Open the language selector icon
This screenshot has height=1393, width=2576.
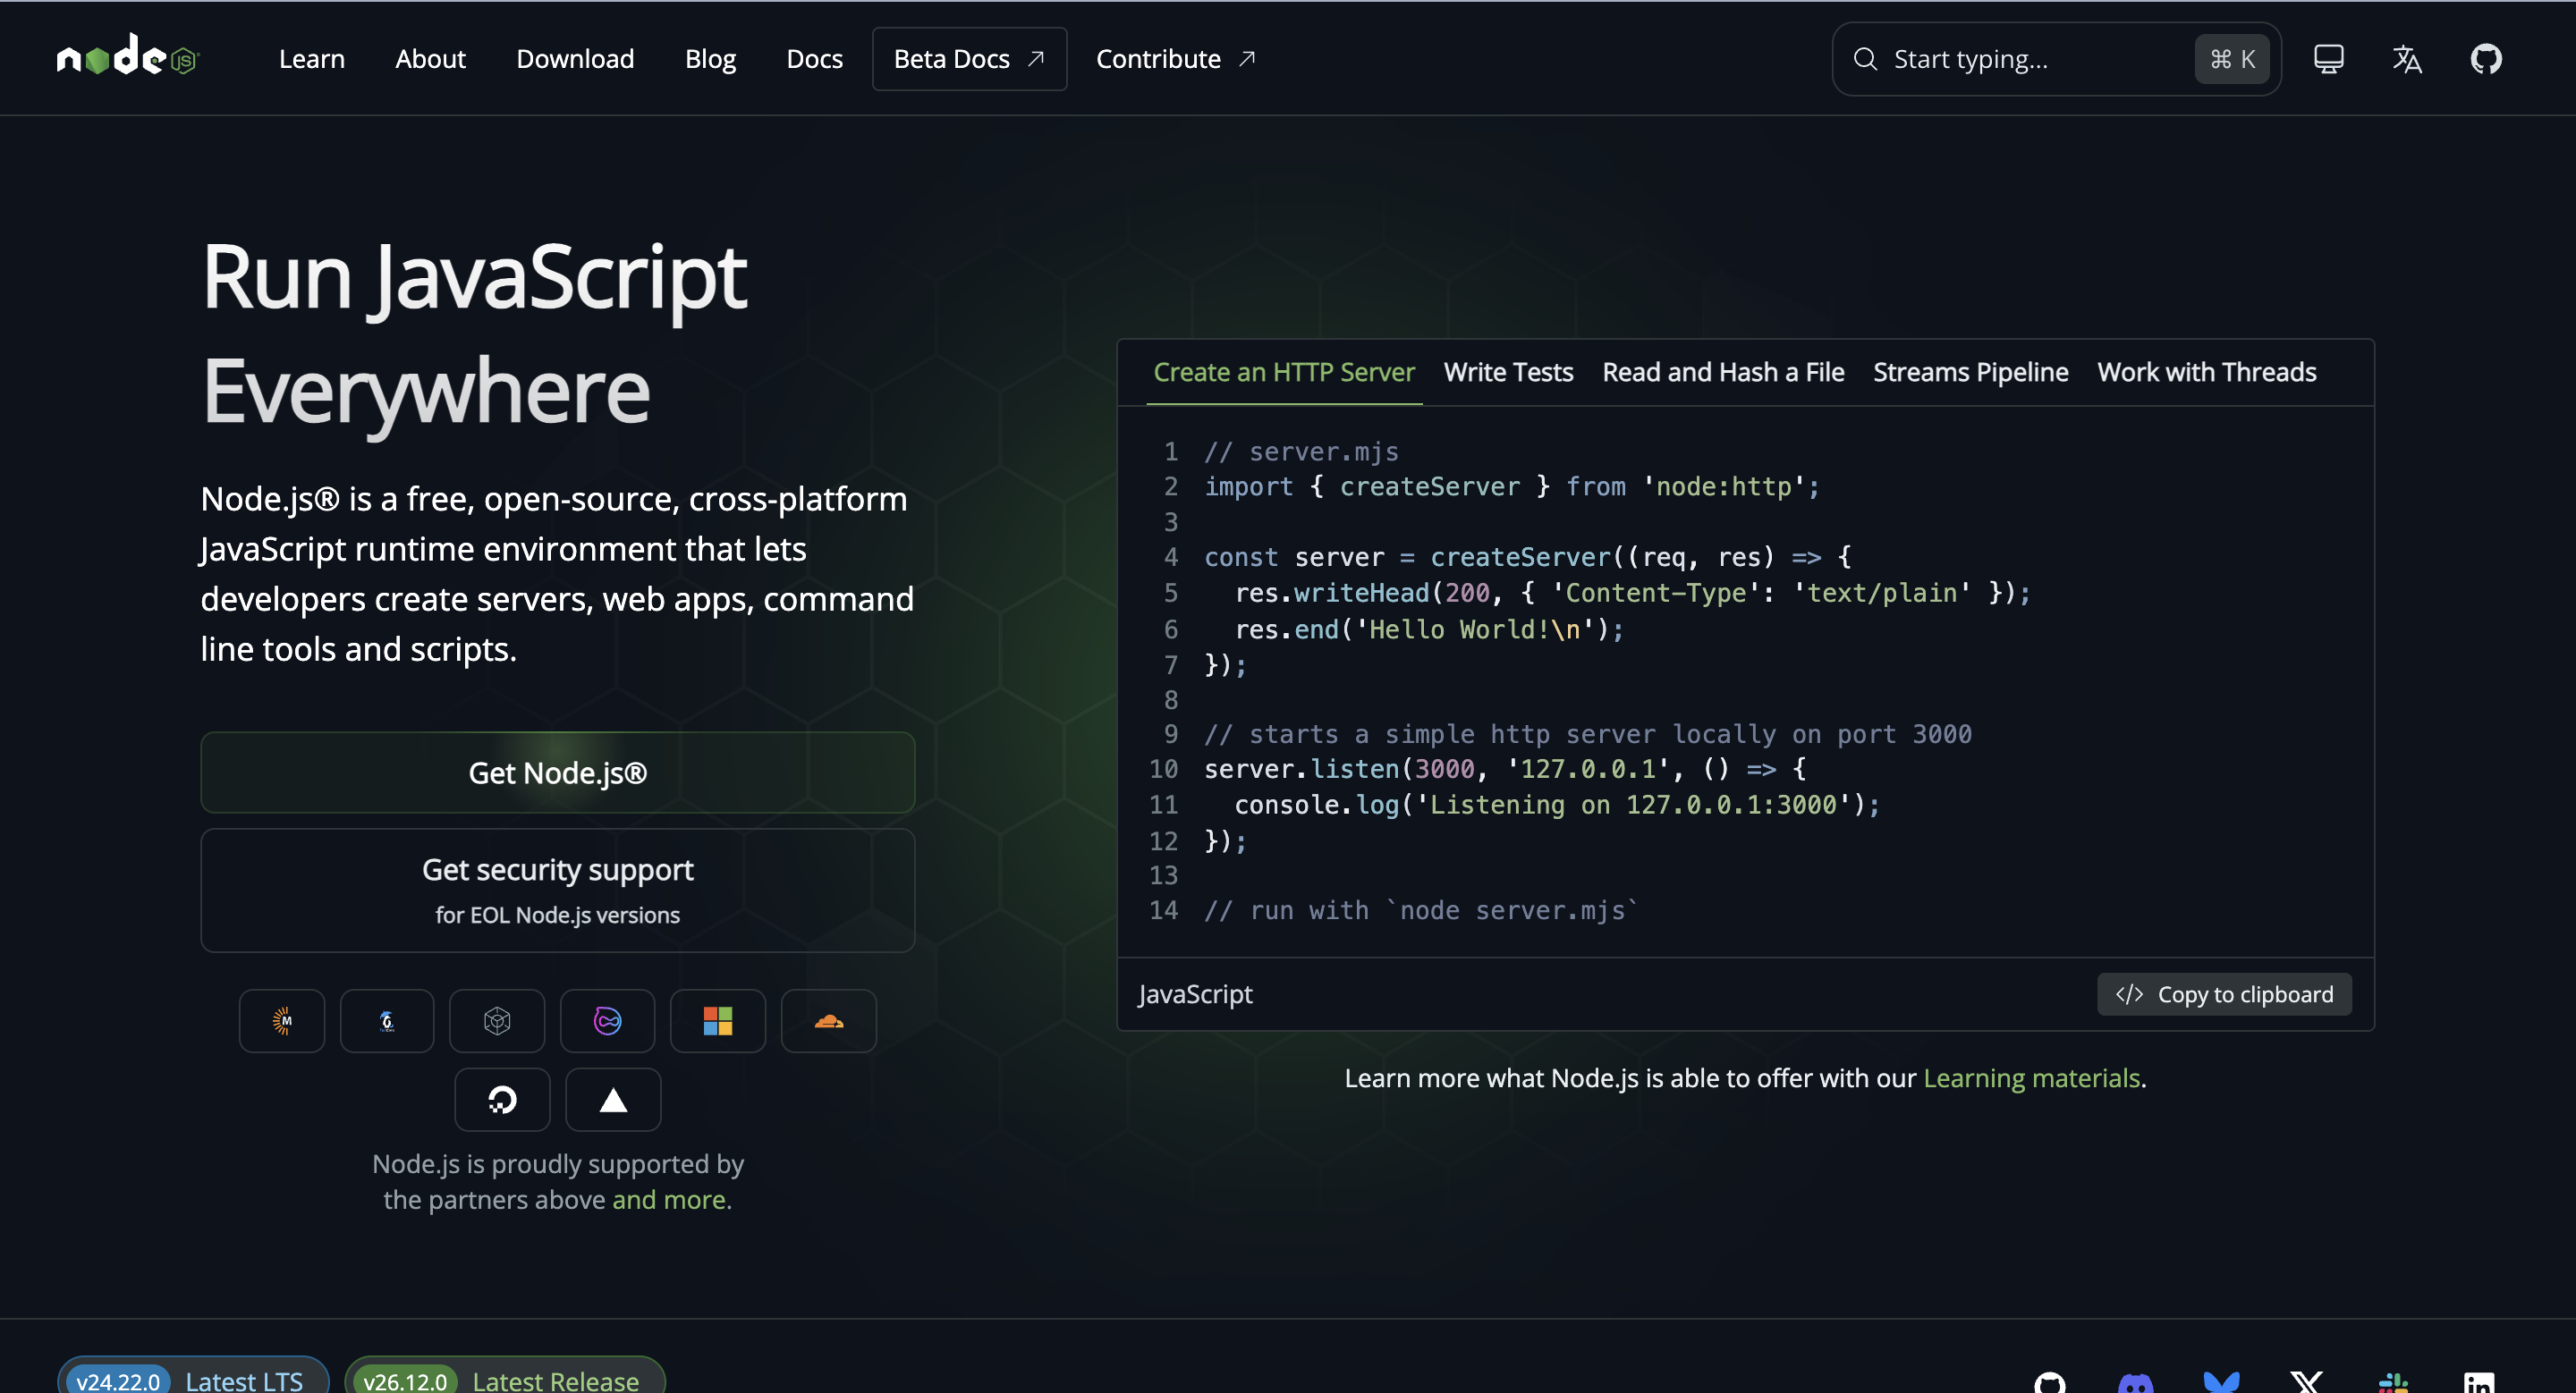tap(2407, 59)
